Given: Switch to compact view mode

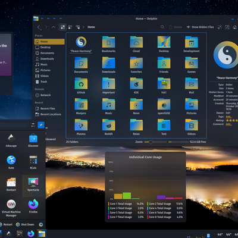Looking at the screenshot, I should 70,27.
